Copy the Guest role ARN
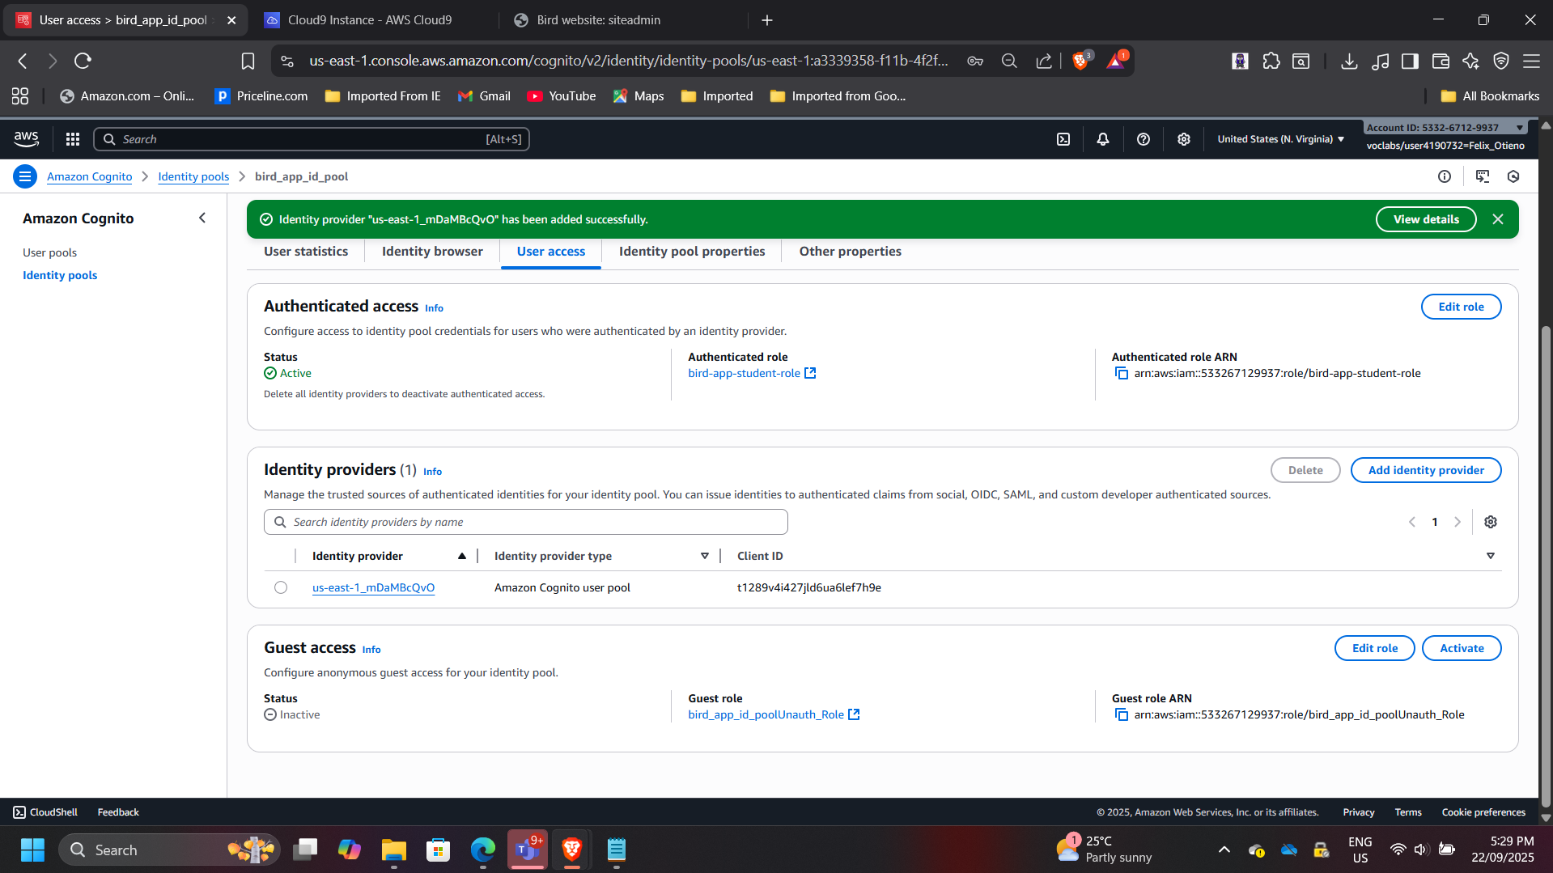Image resolution: width=1553 pixels, height=873 pixels. [x=1121, y=714]
